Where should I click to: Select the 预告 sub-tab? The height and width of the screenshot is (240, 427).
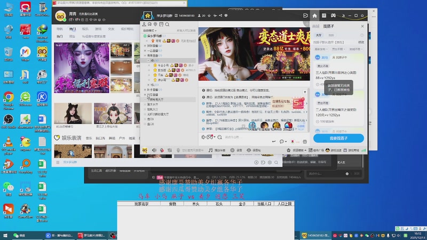pyautogui.click(x=72, y=36)
